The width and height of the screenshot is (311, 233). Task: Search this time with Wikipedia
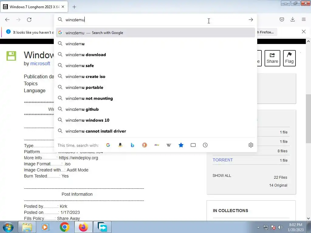(169, 145)
